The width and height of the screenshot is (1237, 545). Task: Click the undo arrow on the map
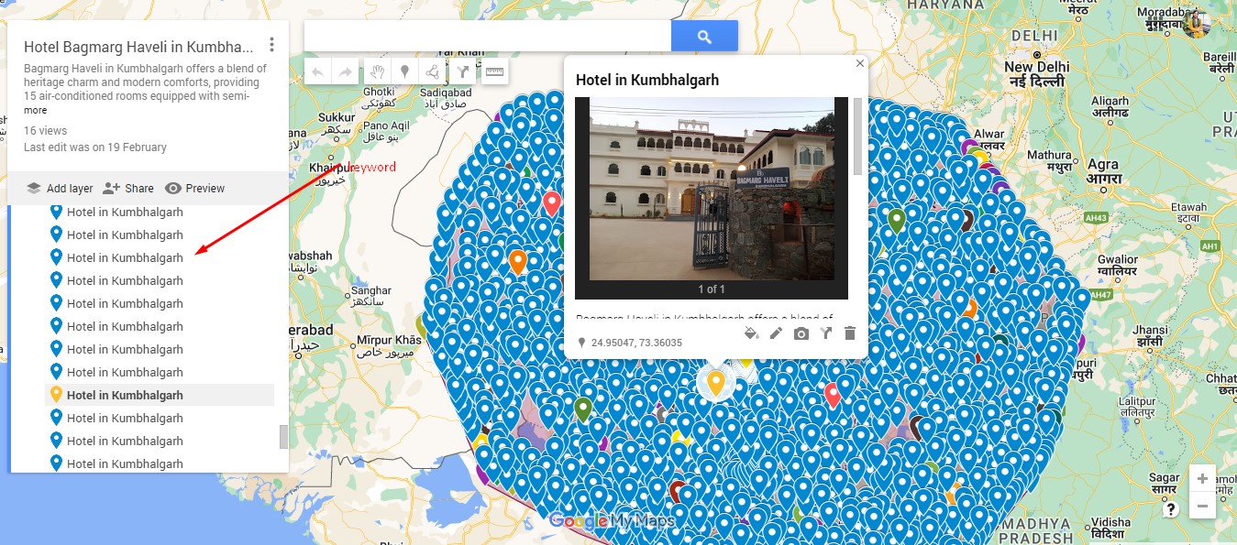[316, 71]
